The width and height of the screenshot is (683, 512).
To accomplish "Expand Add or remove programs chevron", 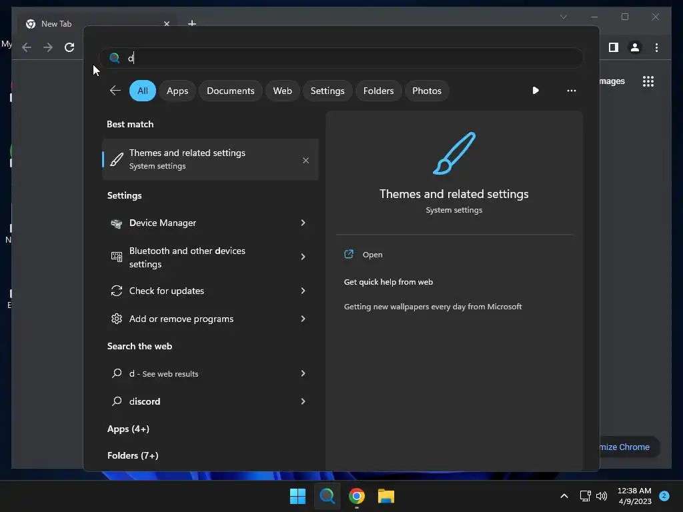I will coord(303,319).
